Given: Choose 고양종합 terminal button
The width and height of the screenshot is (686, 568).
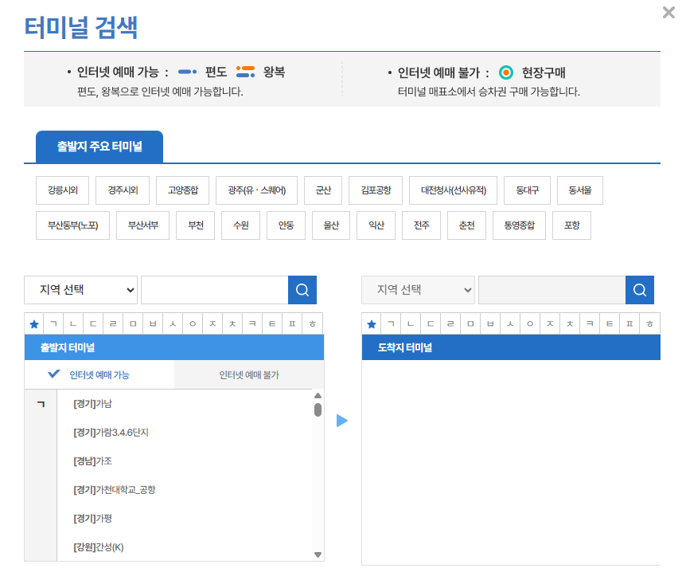Looking at the screenshot, I should click(183, 190).
